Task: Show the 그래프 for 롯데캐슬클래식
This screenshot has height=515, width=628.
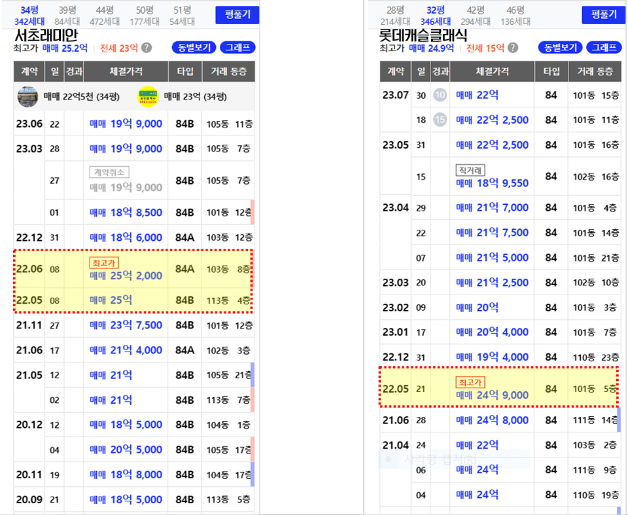Action: point(604,48)
